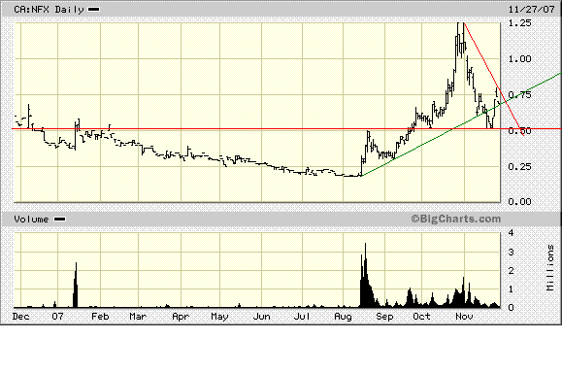Click the January volume spike

(76, 285)
